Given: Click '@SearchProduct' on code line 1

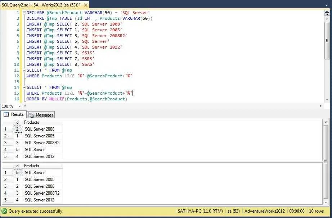Looking at the screenshot, I should tap(64, 13).
